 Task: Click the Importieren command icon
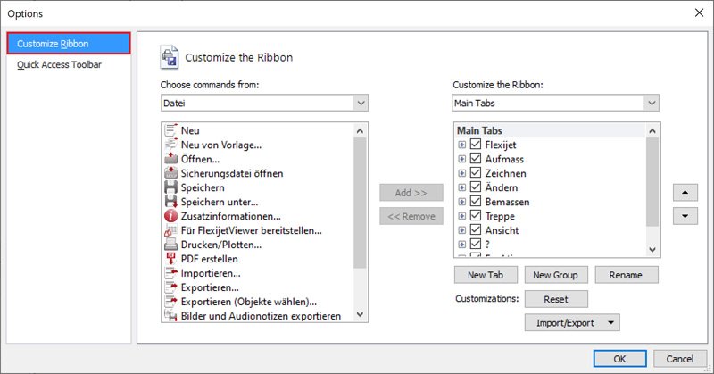(x=171, y=273)
